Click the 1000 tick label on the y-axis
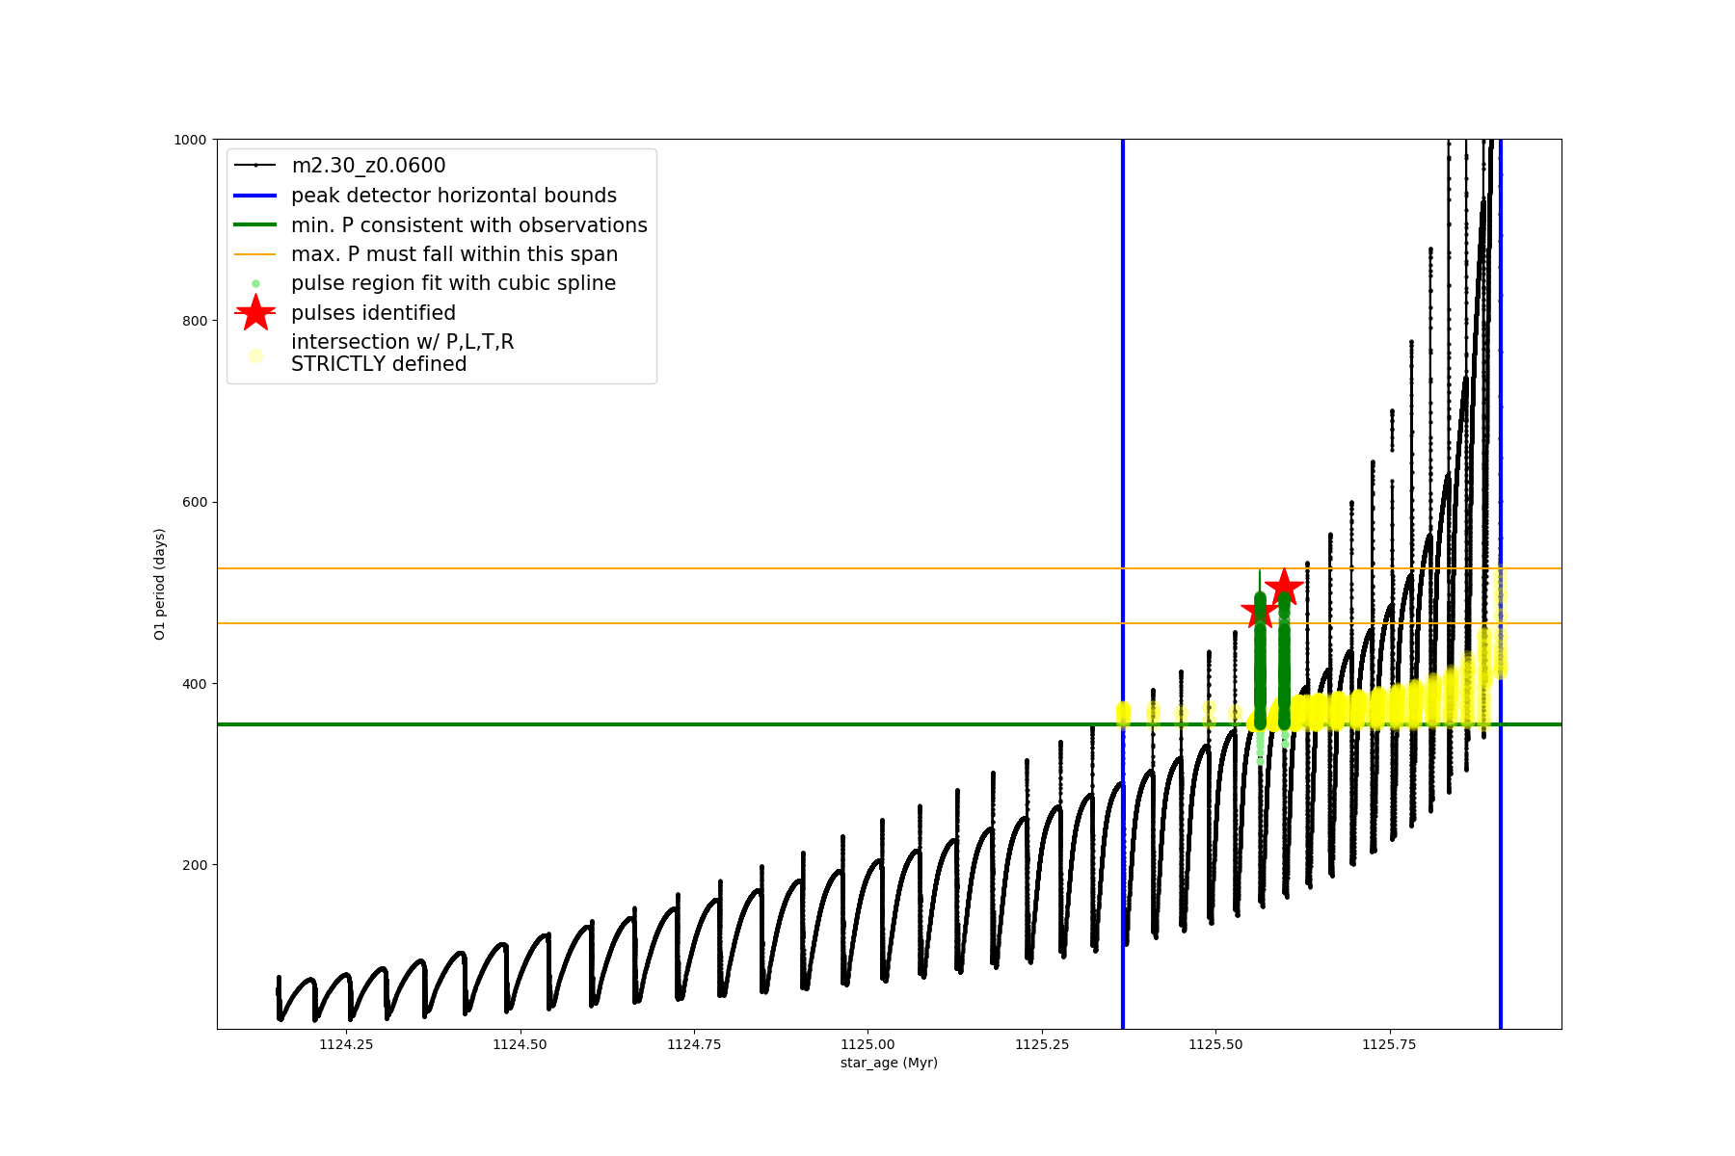This screenshot has height=1156, width=1735. coord(190,140)
